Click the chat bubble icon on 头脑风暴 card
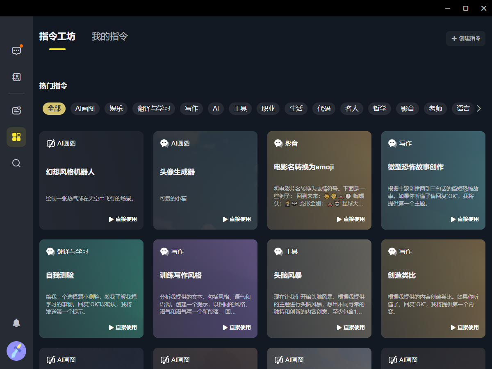Viewport: 492px width, 369px height. click(278, 251)
